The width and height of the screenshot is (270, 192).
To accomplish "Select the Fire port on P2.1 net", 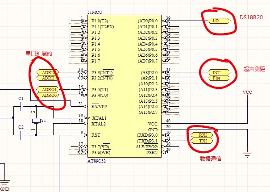I will (x=220, y=78).
